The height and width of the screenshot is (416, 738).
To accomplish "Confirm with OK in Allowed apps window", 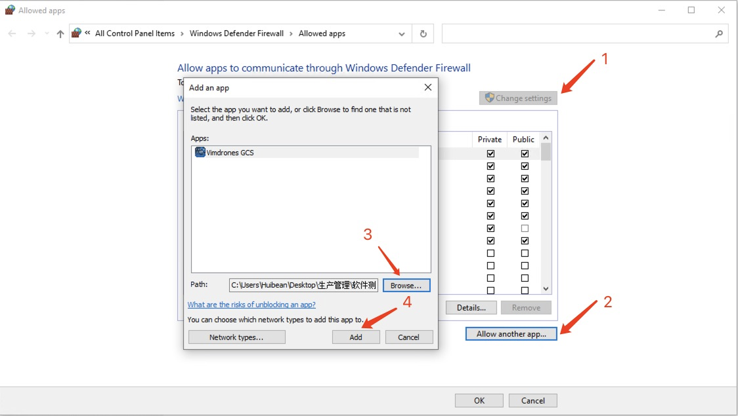I will pos(479,400).
